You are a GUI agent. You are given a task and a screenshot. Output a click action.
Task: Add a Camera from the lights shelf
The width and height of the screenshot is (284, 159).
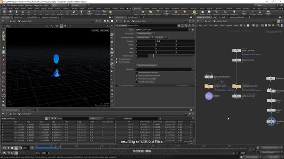[136, 13]
